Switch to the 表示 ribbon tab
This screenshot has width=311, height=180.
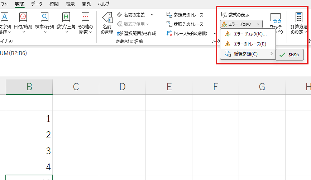[x=70, y=4]
